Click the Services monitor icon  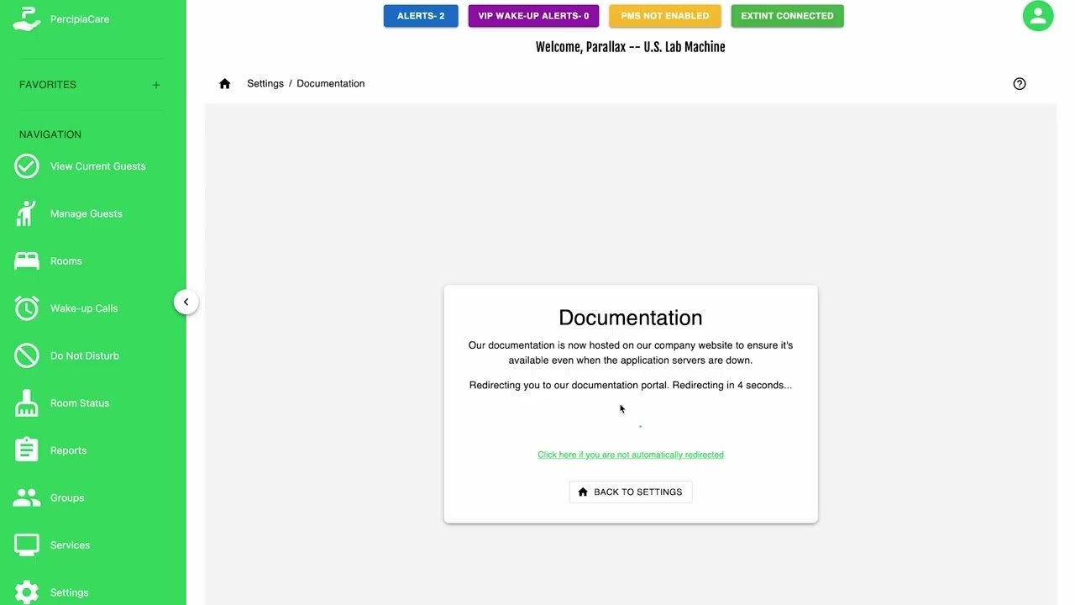[27, 545]
